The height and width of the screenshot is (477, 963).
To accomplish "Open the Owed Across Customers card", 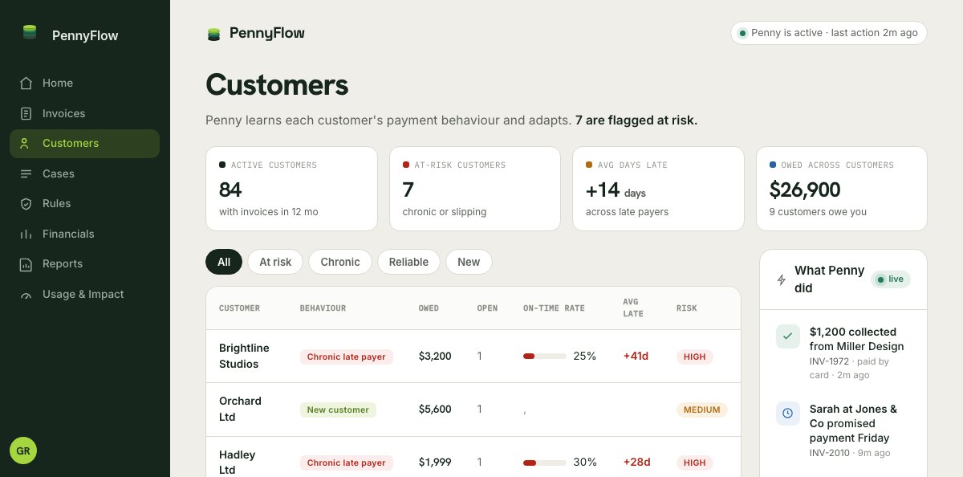I will [x=842, y=189].
